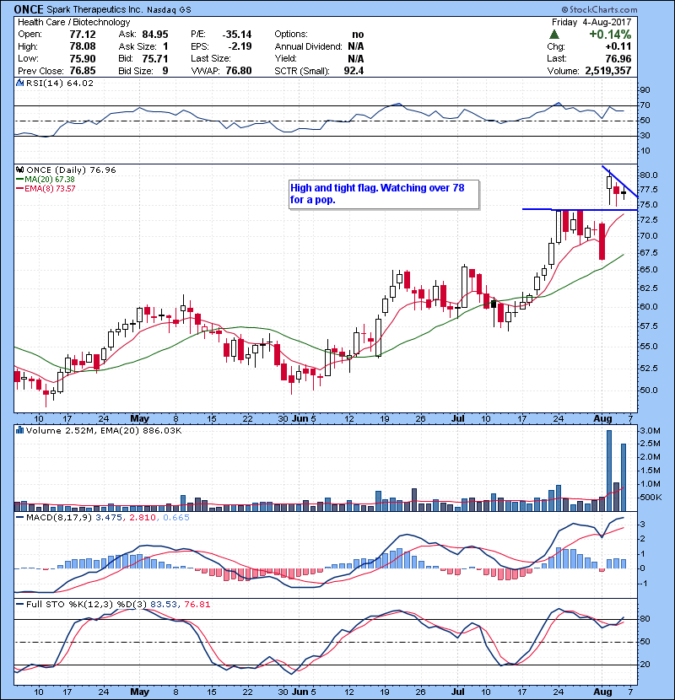Click the green up-arrow change indicator
Viewport: 675px width, 700px height.
pos(552,35)
